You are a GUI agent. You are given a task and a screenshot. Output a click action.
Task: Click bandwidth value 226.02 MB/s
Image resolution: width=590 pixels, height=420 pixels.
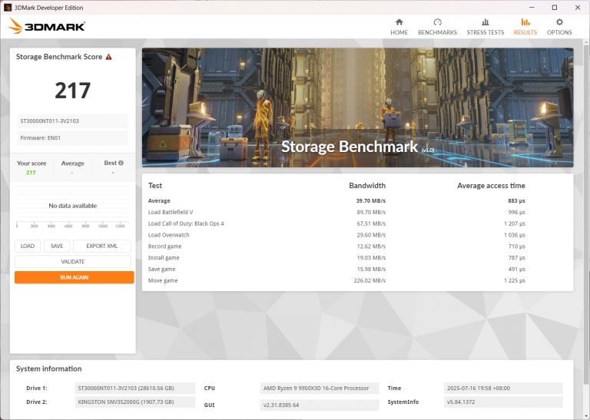tap(370, 280)
